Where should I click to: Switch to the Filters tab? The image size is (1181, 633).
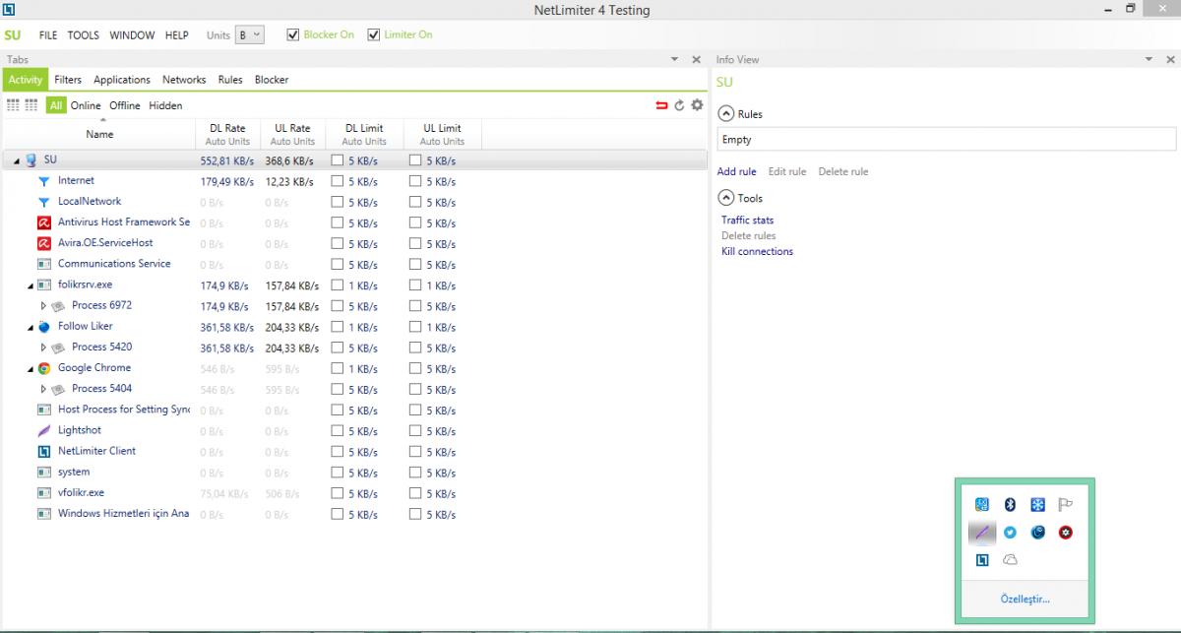click(x=68, y=80)
